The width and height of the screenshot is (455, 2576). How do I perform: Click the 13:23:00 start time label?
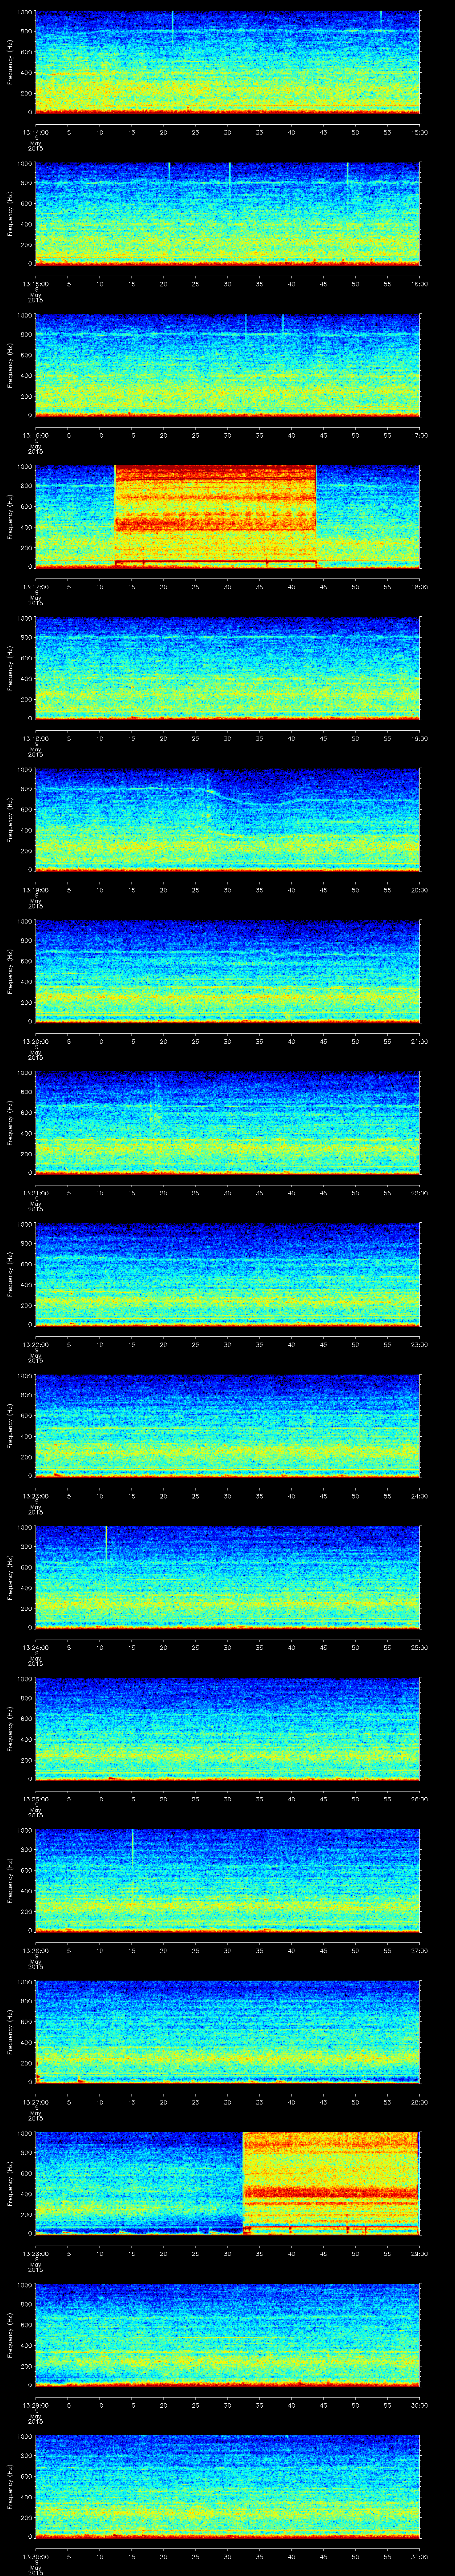tap(35, 1495)
